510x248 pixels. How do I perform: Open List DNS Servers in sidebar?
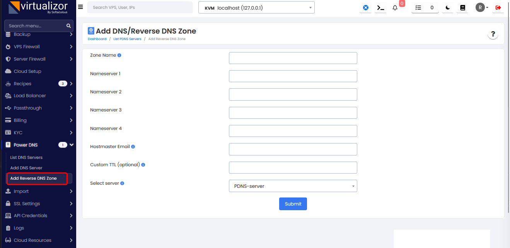click(x=26, y=157)
